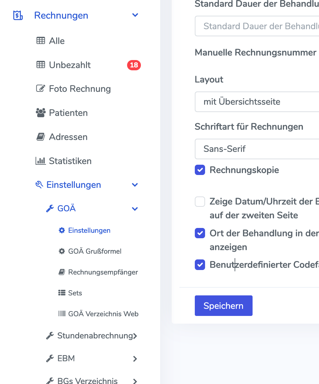Click the book icon beside Adressen
The image size is (319, 384).
click(x=40, y=137)
